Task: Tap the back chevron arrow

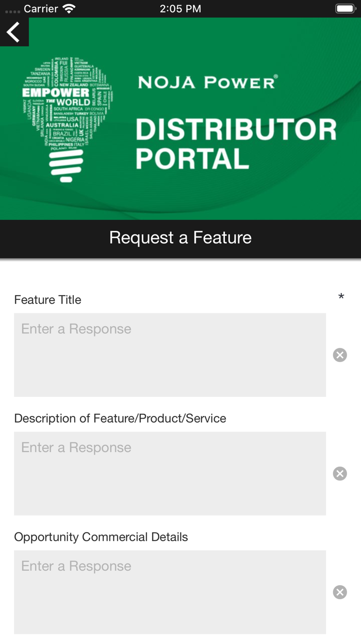Action: [13, 31]
